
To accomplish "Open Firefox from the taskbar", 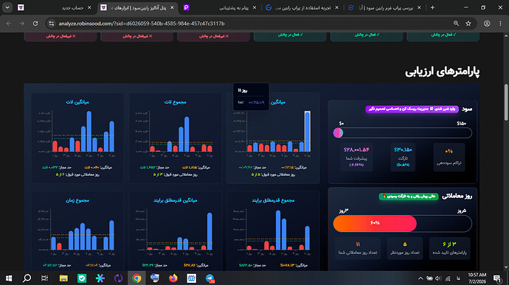I will coord(173,278).
